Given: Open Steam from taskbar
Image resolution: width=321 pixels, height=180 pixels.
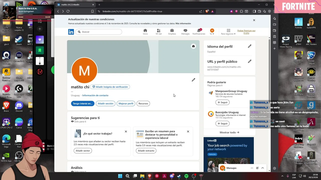Looking at the screenshot, I should (179, 176).
